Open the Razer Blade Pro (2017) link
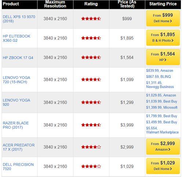The image size is (183, 177). (x=16, y=125)
